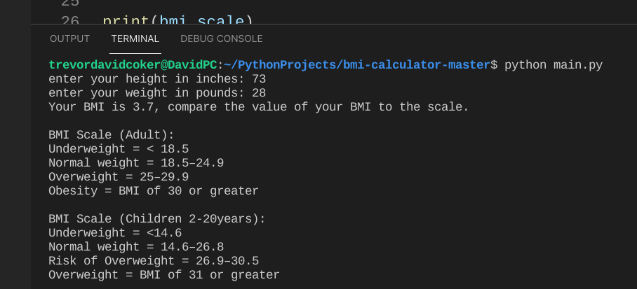
Task: Click the 'enter your weight in pounds' line
Action: [x=157, y=93]
